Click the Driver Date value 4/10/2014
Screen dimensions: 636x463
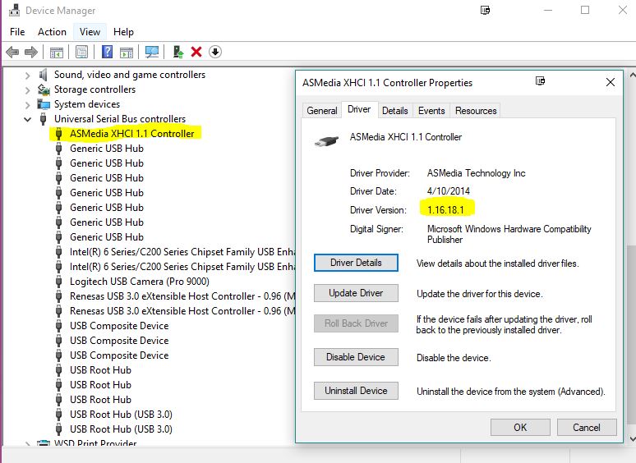pos(449,190)
